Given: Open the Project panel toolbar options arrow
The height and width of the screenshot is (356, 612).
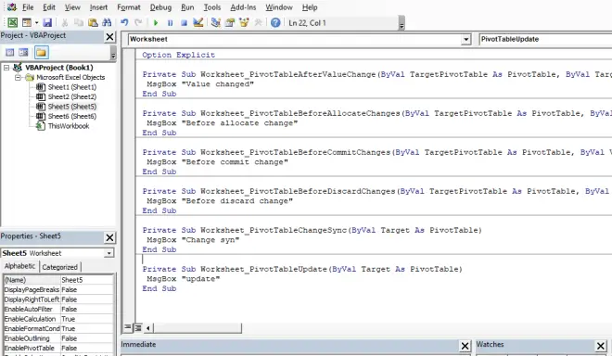Looking at the screenshot, I should click(x=113, y=54).
